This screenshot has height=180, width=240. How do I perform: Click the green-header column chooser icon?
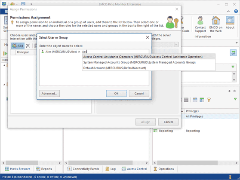click(x=202, y=100)
